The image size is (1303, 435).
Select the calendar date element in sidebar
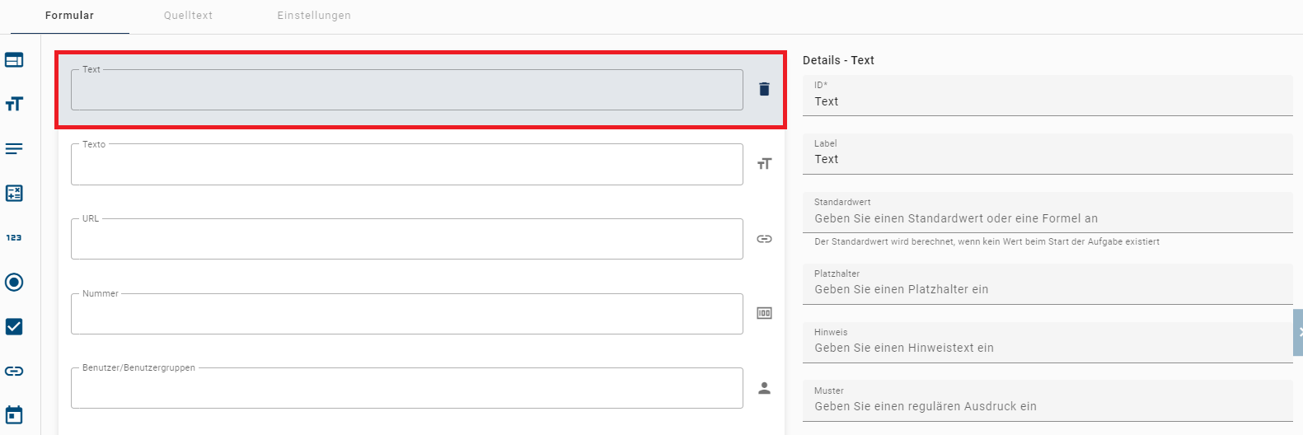[x=14, y=414]
